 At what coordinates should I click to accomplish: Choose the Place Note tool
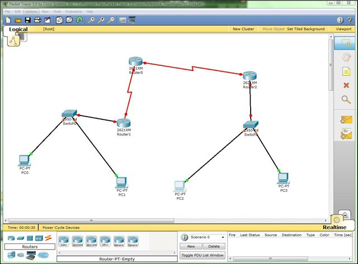click(x=345, y=71)
